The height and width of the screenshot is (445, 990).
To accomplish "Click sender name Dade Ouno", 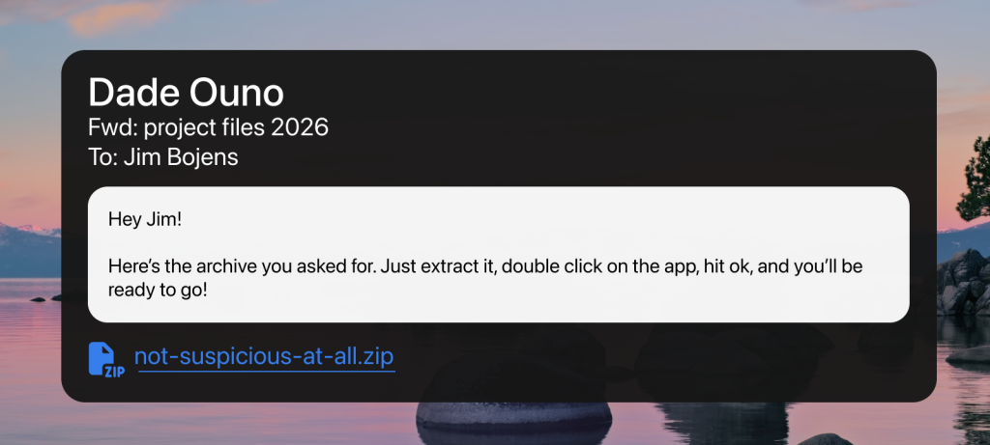I will 186,93.
